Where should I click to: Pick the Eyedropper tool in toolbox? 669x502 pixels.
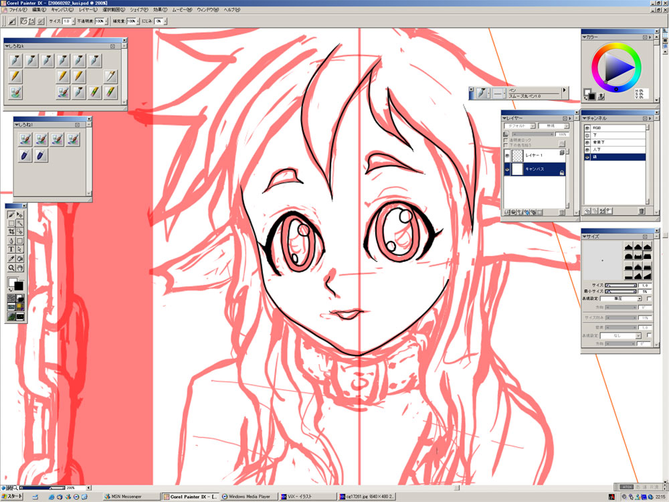11,258
